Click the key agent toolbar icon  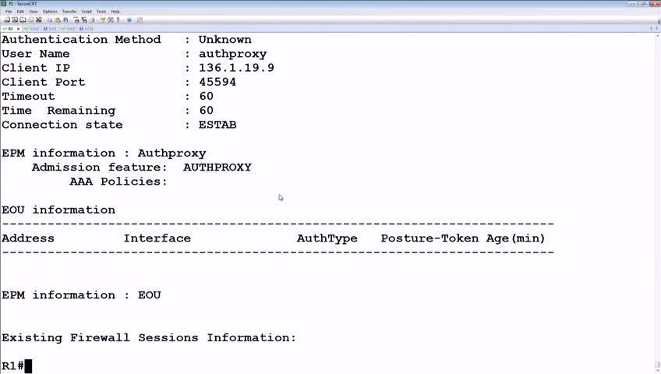(118, 19)
